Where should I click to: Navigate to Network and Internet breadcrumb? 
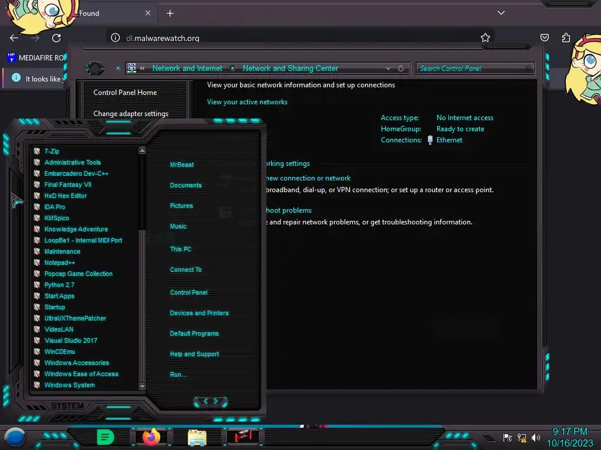coord(187,68)
